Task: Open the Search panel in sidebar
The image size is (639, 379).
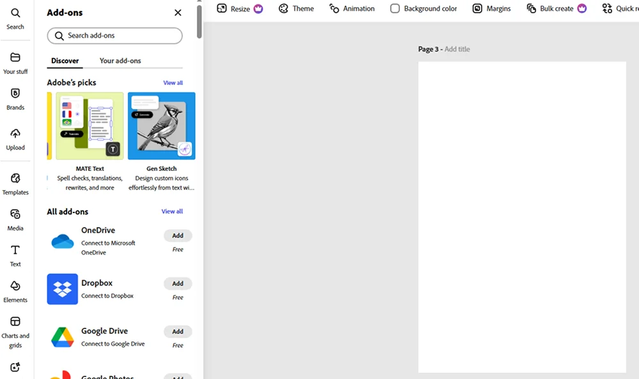Action: pyautogui.click(x=15, y=19)
